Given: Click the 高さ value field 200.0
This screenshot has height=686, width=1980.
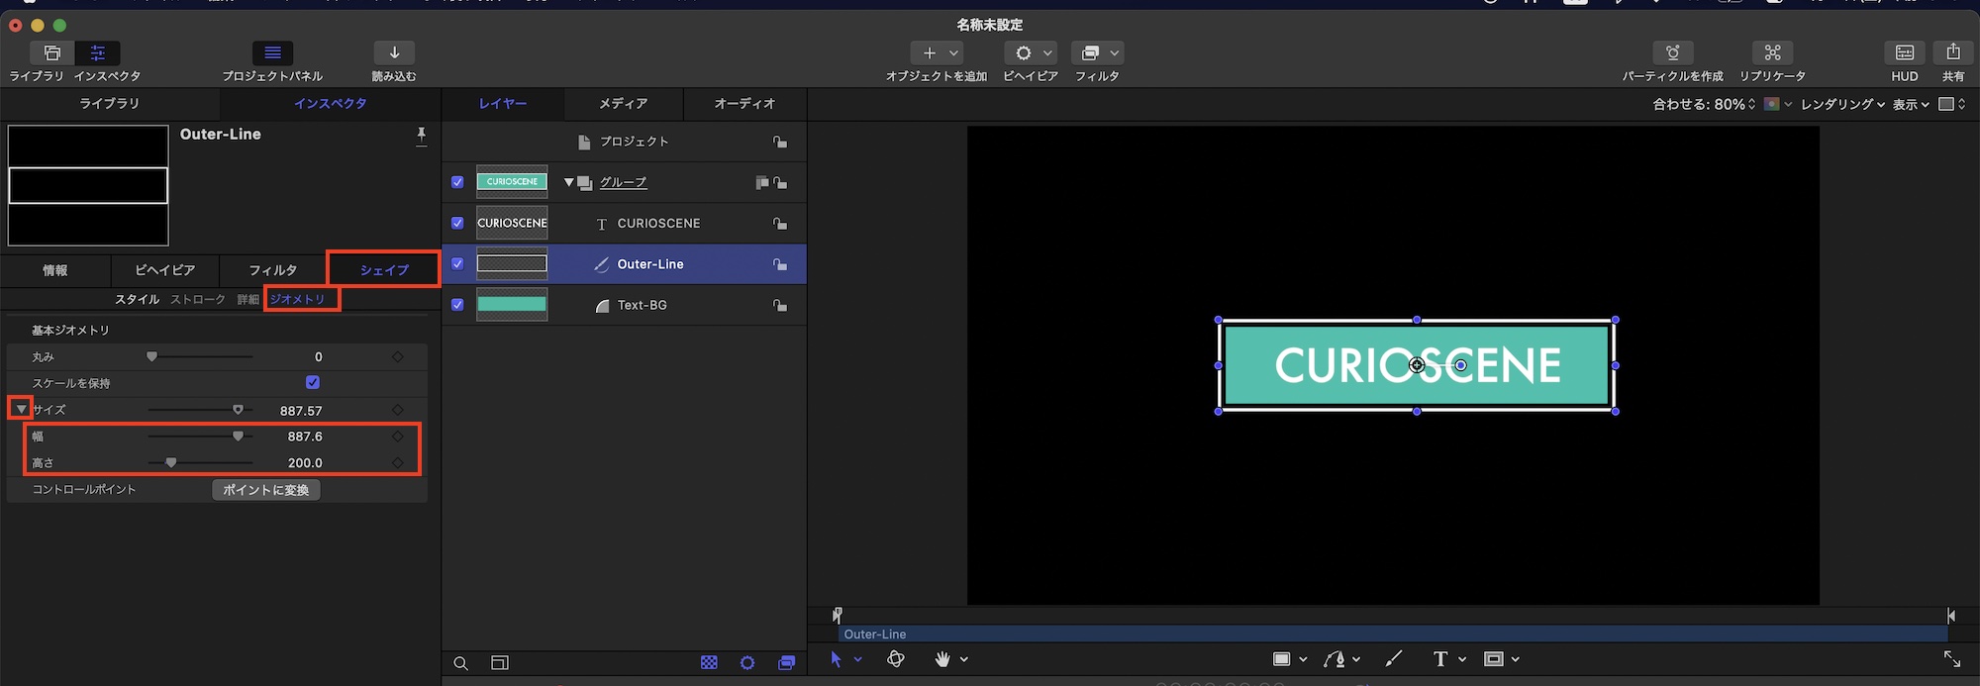Looking at the screenshot, I should (x=305, y=463).
